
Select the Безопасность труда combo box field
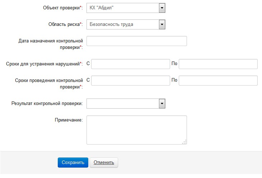[126, 24]
